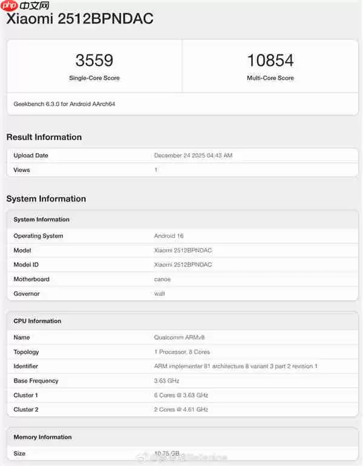Viewport: 363px width, 466px height.
Task: Click the Governor value walt
Action: tap(159, 294)
